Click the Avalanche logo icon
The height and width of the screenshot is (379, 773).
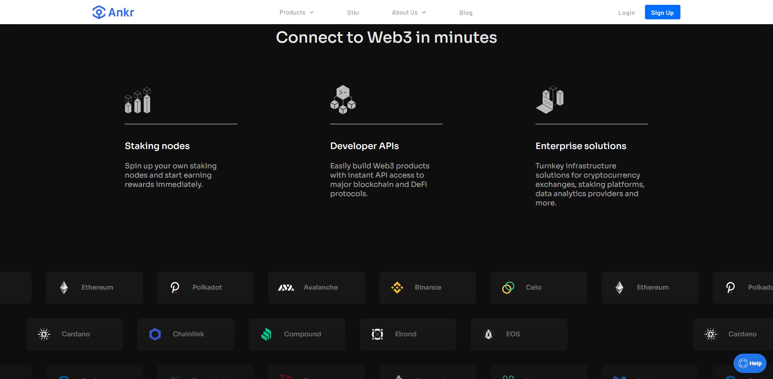(x=286, y=288)
